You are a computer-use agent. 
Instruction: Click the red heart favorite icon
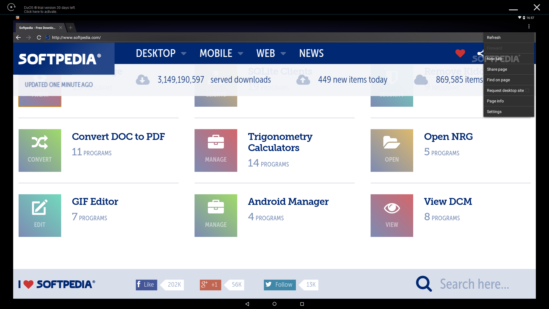(460, 53)
